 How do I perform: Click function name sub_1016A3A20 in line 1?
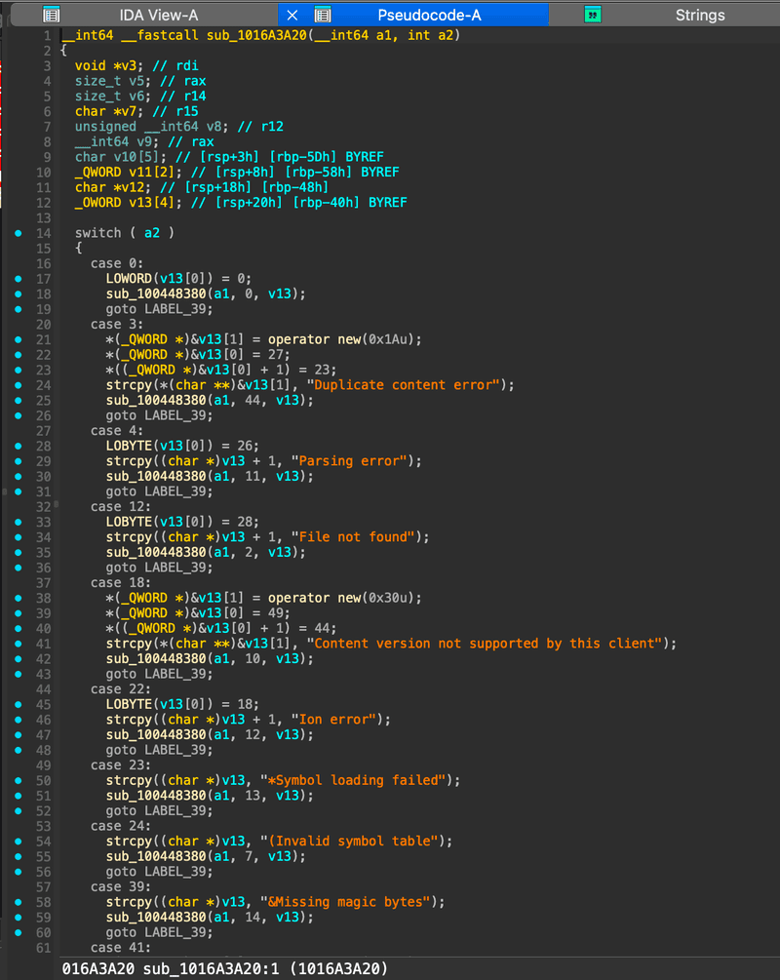click(x=256, y=35)
